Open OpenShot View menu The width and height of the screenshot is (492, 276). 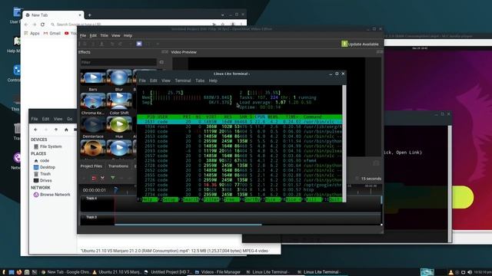(x=116, y=36)
